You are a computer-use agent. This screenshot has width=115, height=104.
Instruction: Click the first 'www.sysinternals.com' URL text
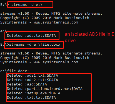pos(56,22)
